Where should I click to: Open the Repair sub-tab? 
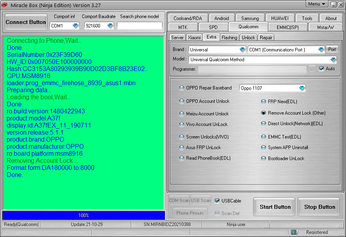click(x=266, y=38)
